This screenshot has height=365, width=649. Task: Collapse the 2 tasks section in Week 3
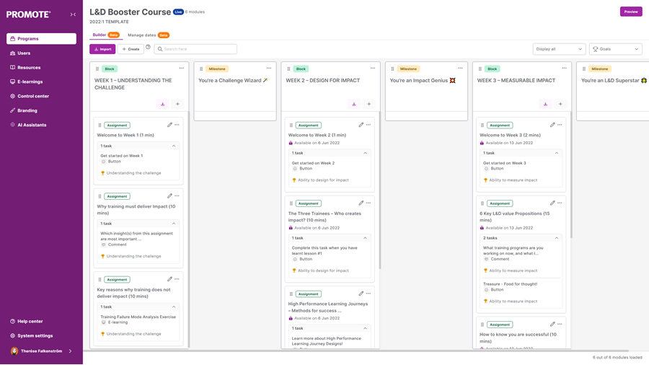557,238
